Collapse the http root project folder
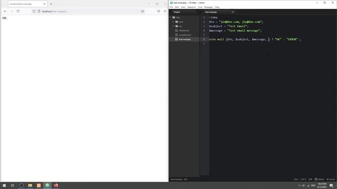The width and height of the screenshot is (337, 189). point(171,17)
